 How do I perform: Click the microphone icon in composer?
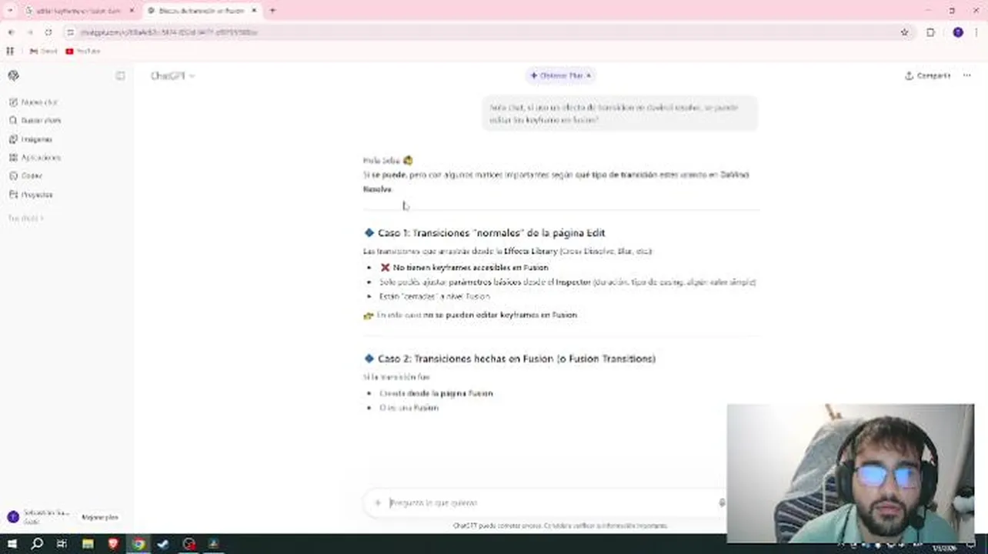(722, 502)
